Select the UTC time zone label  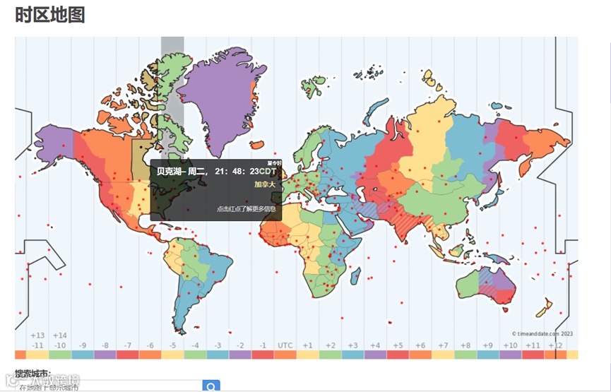pos(285,345)
